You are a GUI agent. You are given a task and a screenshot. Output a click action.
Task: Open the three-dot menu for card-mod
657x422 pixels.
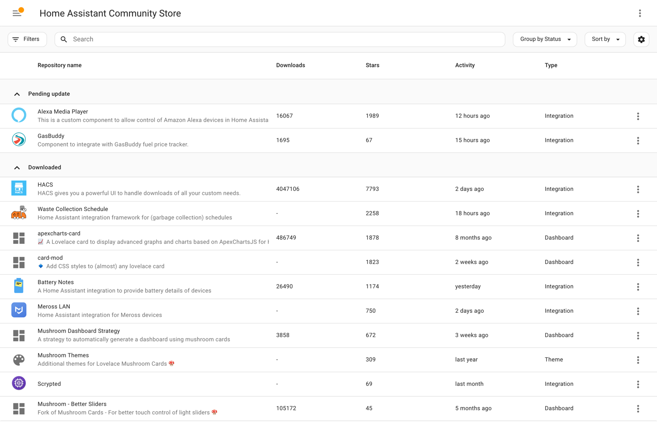tap(638, 263)
